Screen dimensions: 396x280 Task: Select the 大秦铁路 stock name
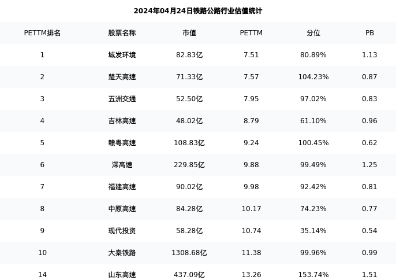[x=122, y=253]
